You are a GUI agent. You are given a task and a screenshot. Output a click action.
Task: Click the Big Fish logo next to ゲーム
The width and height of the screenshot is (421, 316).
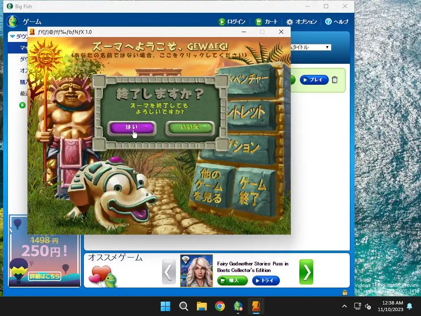13,21
